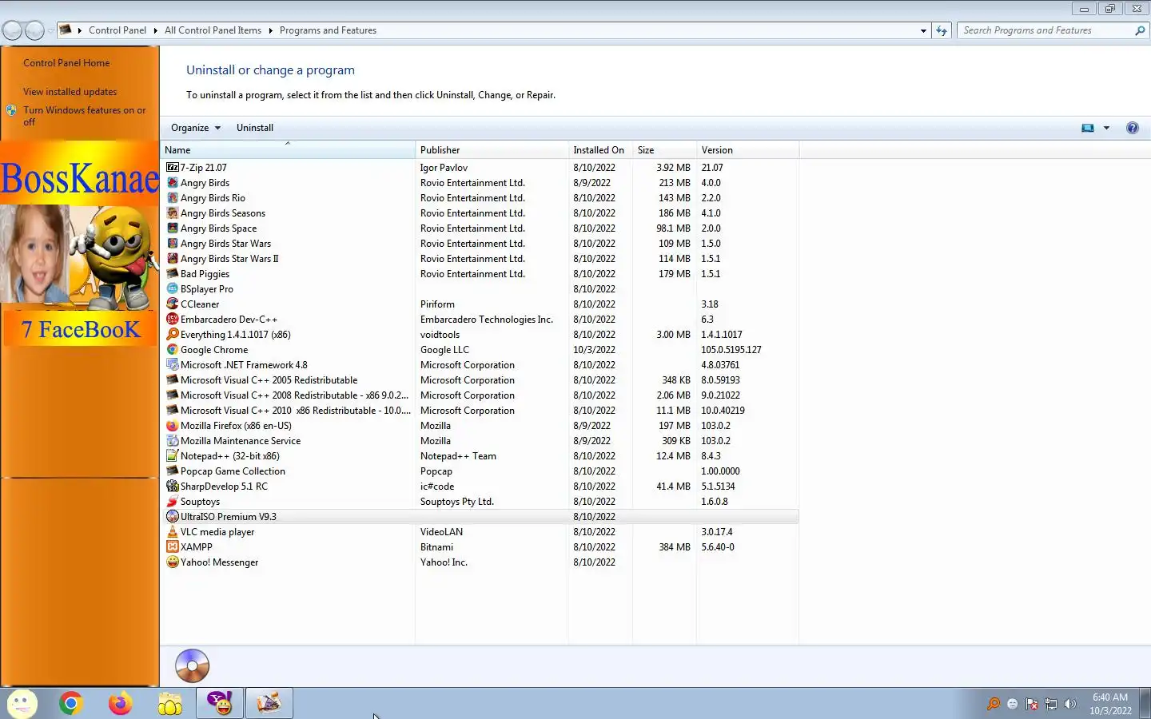The image size is (1151, 719).
Task: Click the Yahoo! Messenger smiley icon
Action: pos(172,562)
